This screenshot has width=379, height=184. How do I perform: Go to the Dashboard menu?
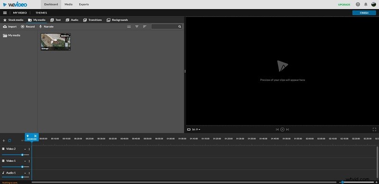pyautogui.click(x=51, y=4)
